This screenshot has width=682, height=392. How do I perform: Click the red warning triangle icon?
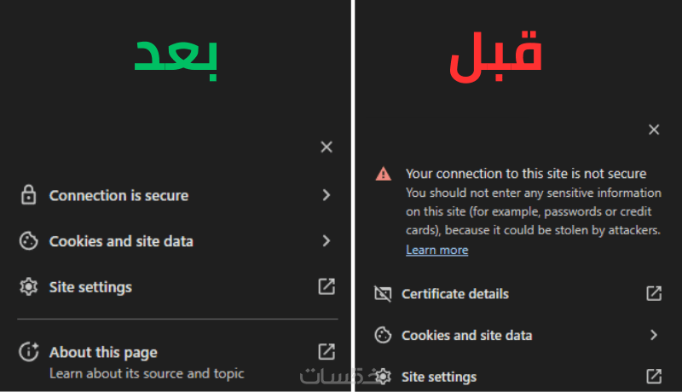click(384, 174)
